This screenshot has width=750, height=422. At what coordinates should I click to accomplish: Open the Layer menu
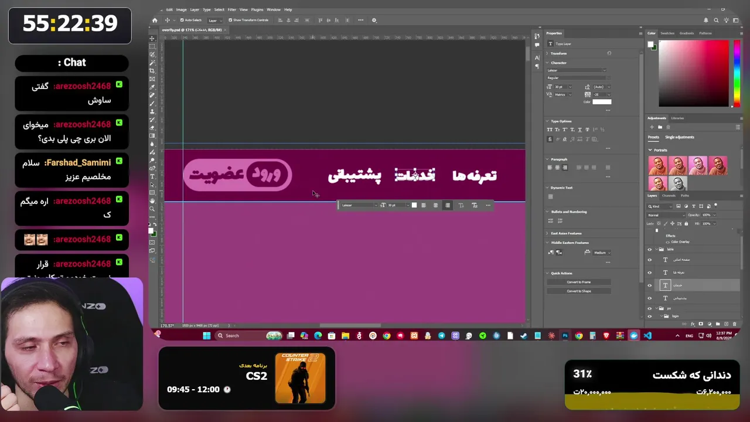click(x=195, y=9)
